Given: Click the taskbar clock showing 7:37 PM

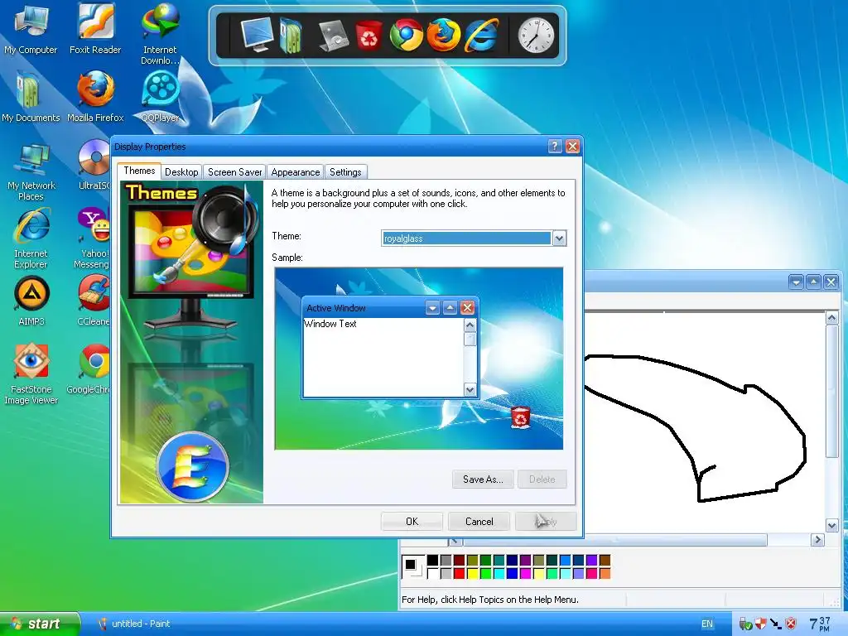Looking at the screenshot, I should [821, 624].
